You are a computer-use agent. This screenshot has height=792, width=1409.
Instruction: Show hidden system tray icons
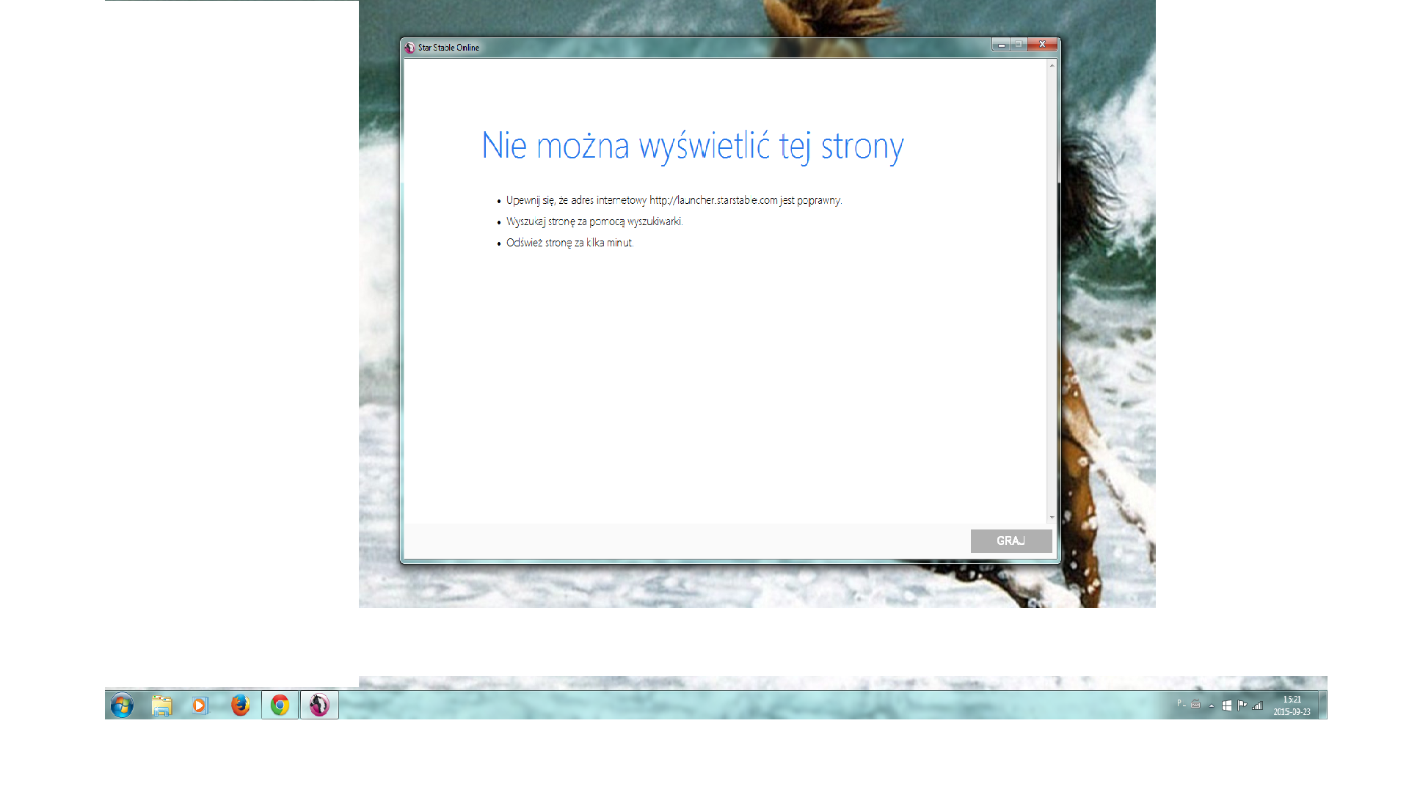(x=1212, y=706)
